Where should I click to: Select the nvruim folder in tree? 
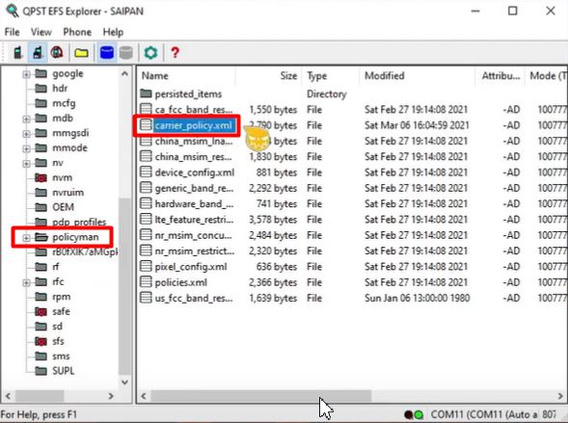point(68,192)
